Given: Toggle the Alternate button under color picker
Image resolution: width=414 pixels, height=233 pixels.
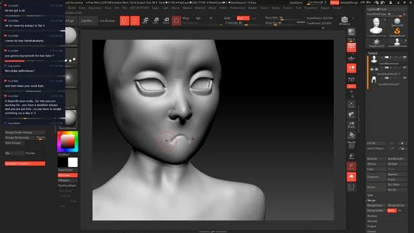Looking at the screenshot, I should pos(67,175).
